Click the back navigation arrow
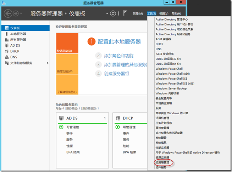 point(8,13)
